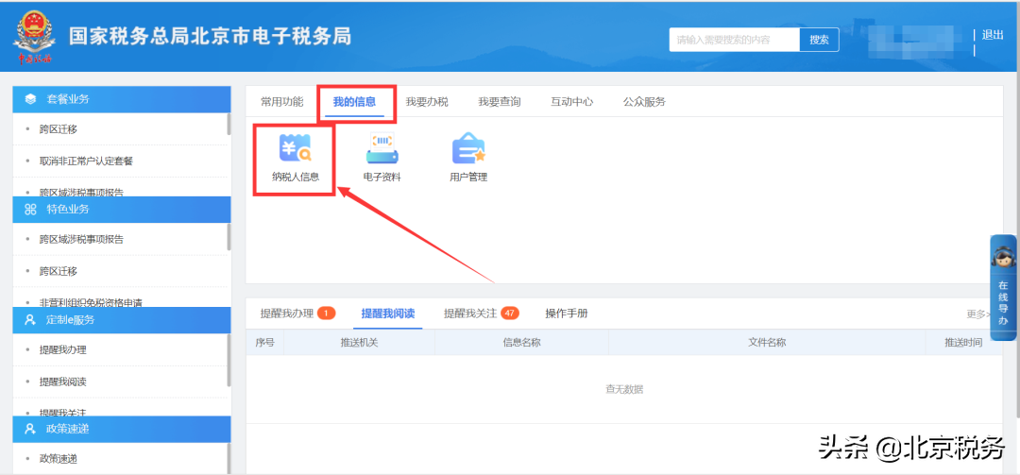Open the 电子资料 icon

[382, 151]
